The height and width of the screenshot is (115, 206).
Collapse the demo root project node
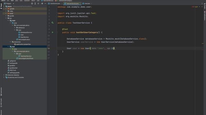coord(4,6)
